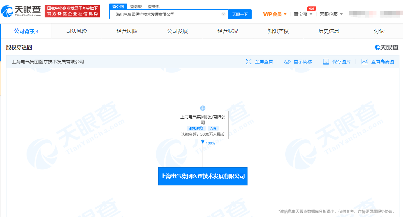Open the VIP会员 dropdown
Viewport: 403px width, 217px height.
pos(275,14)
